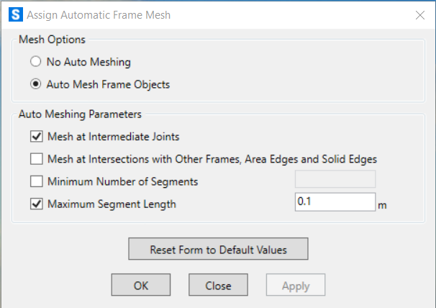
Task: Enable the Mesh at Intersections with Other Frames checkbox
Action: (x=37, y=159)
